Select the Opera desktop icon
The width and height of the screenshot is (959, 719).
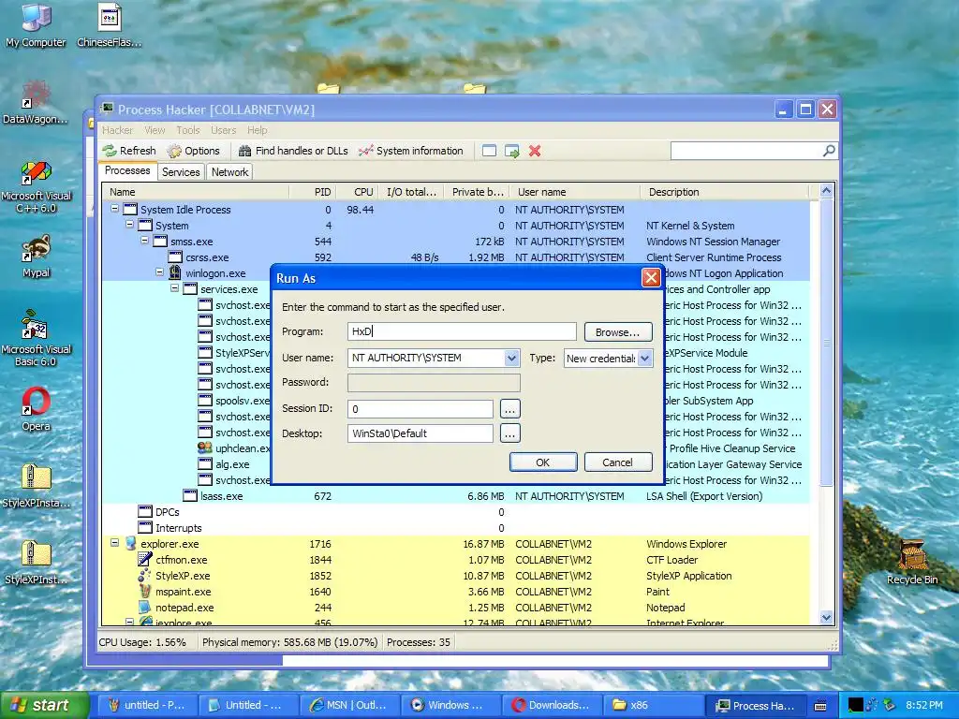[37, 408]
